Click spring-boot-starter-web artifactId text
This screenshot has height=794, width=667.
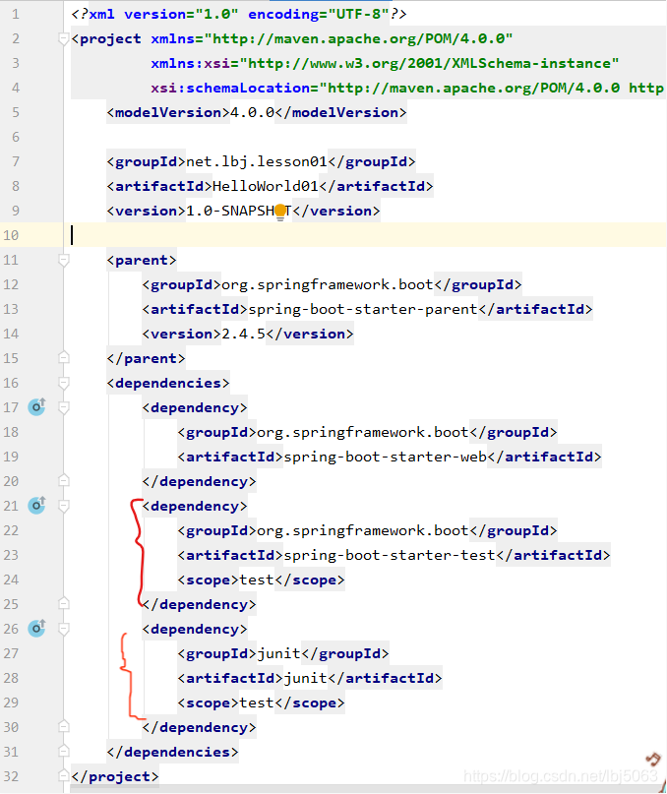[x=385, y=457]
